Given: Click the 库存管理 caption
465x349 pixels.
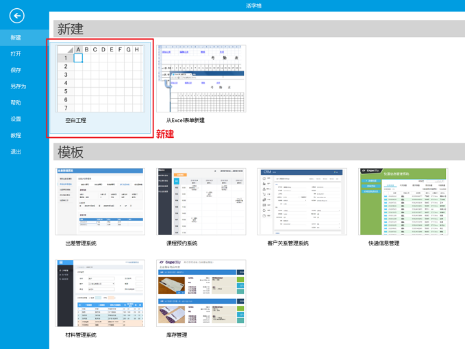Looking at the screenshot, I should tap(177, 335).
